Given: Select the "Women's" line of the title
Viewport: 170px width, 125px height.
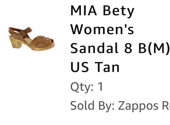Looking at the screenshot, I should click(x=102, y=30).
